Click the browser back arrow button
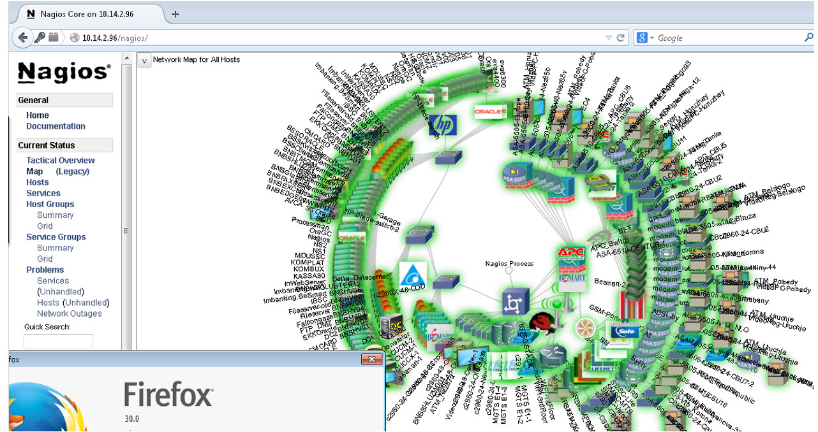Viewport: 818px width, 432px height. pyautogui.click(x=23, y=38)
